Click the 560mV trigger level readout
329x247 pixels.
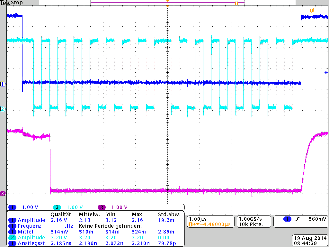point(317,219)
